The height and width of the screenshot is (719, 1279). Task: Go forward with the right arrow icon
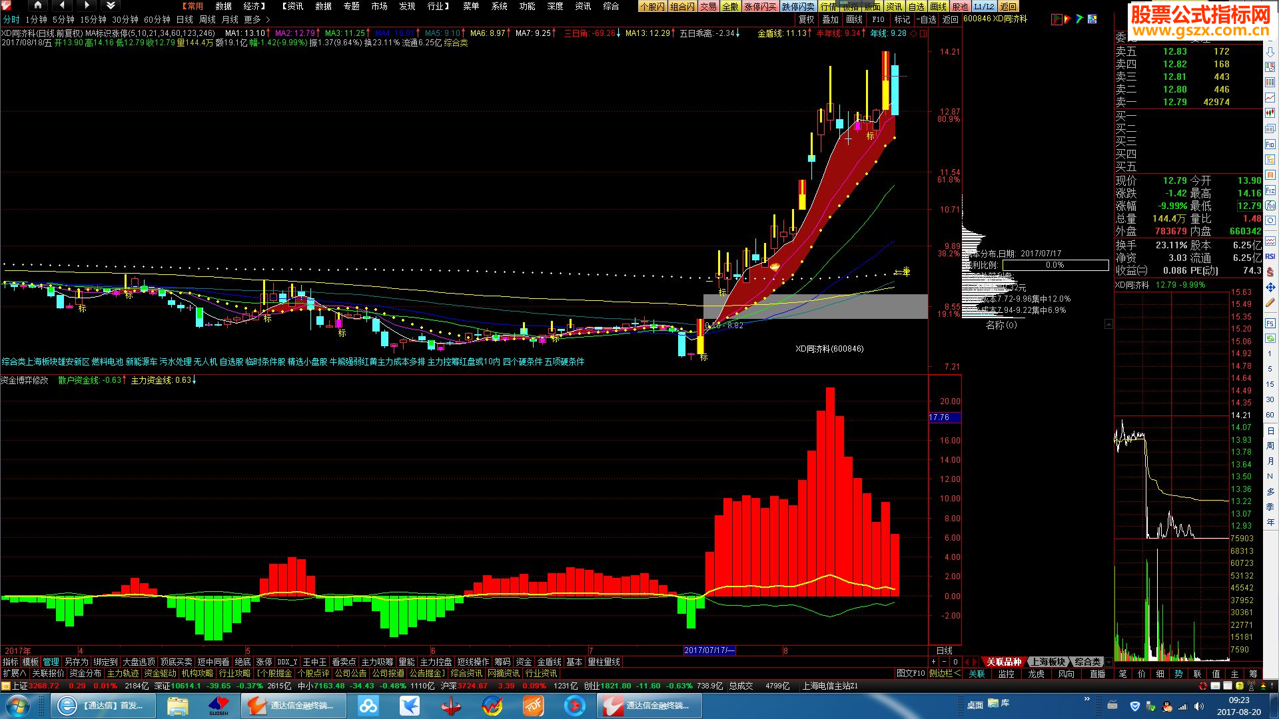[87, 5]
